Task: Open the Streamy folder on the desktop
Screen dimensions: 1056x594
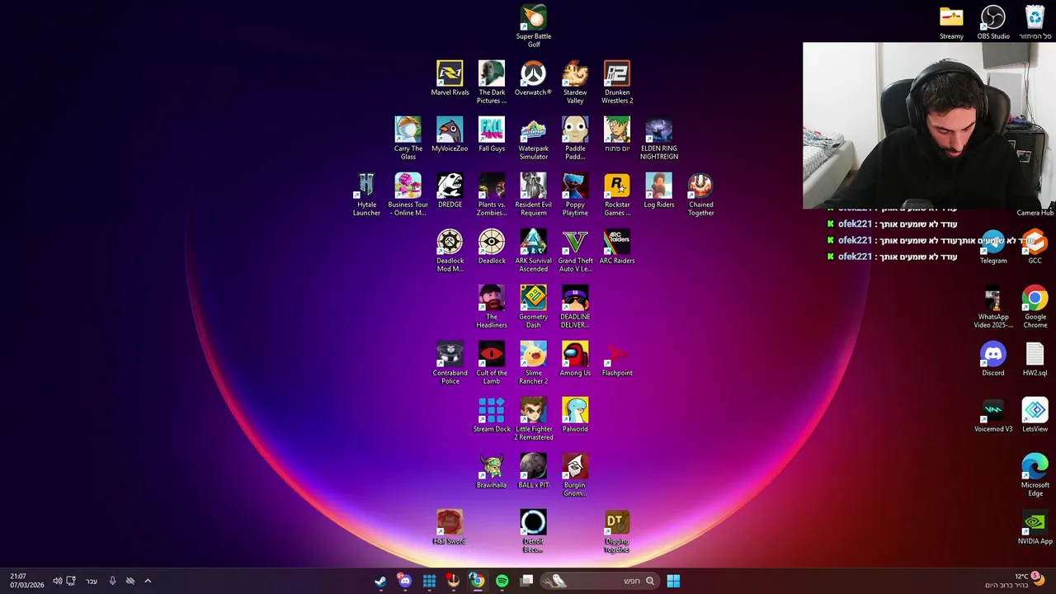Action: coord(951,22)
